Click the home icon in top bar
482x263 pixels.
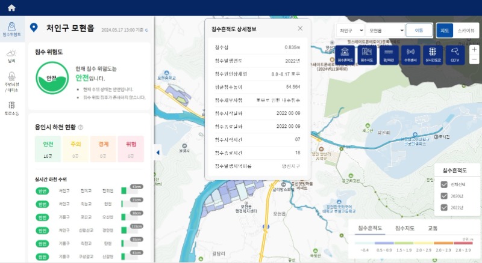11,8
